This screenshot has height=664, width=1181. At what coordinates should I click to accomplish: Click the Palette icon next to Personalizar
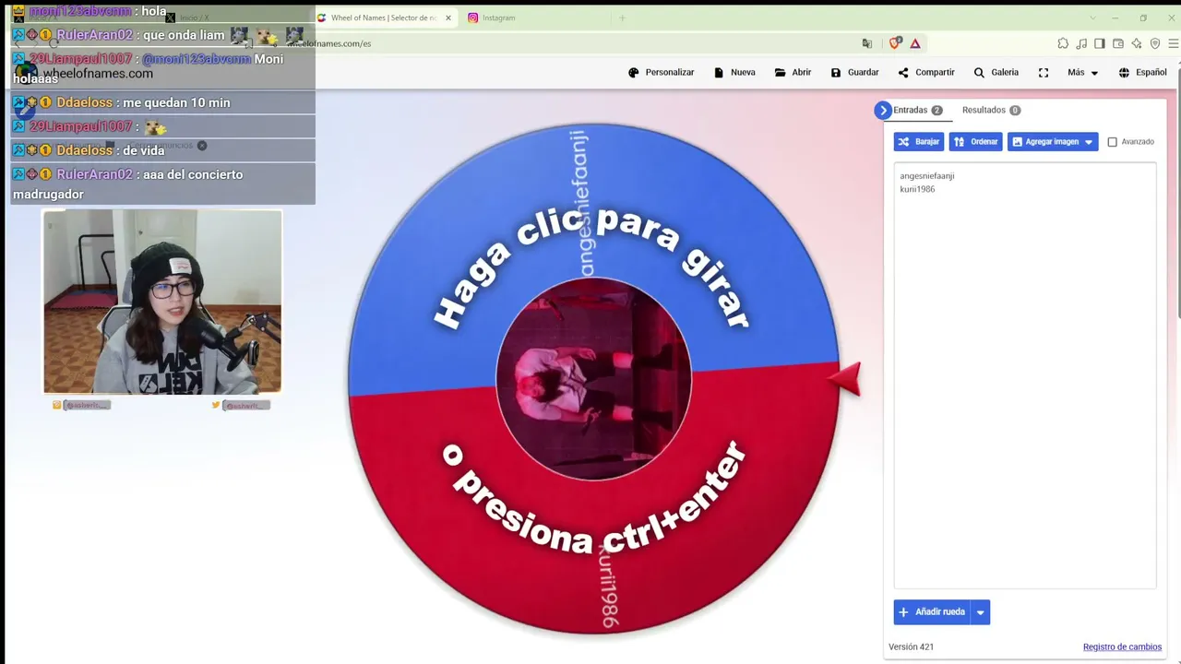coord(633,73)
